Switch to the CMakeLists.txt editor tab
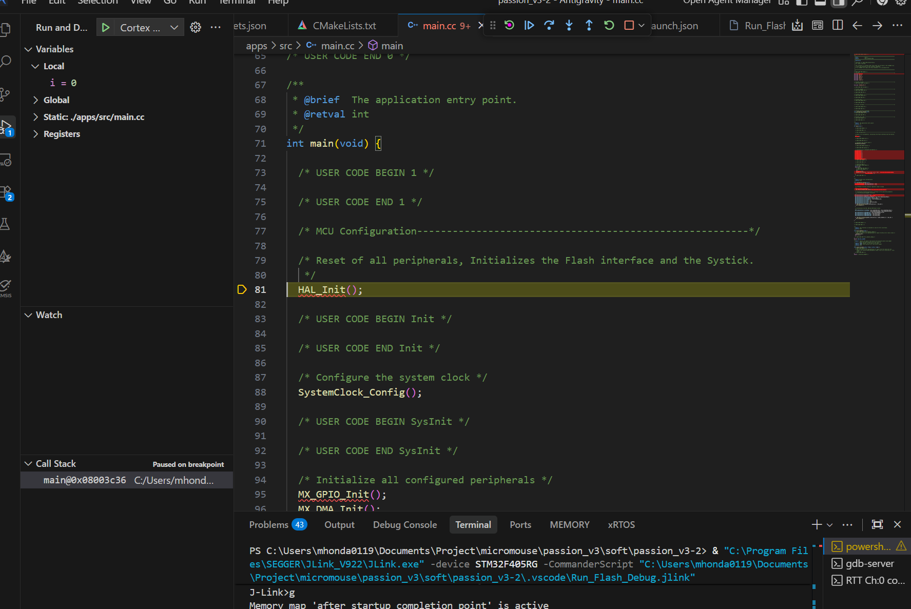The image size is (911, 609). [344, 26]
